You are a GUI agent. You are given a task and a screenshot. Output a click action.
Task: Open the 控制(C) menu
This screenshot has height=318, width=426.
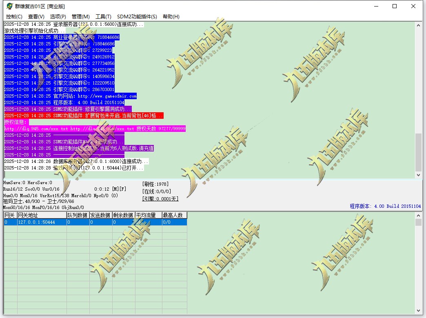[x=14, y=17]
